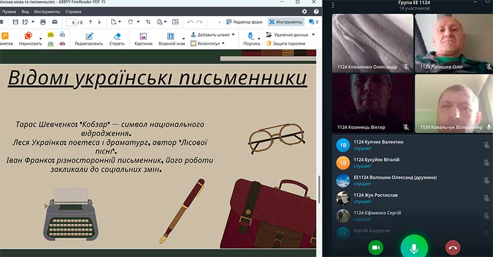Open the Вид menu

(25, 11)
